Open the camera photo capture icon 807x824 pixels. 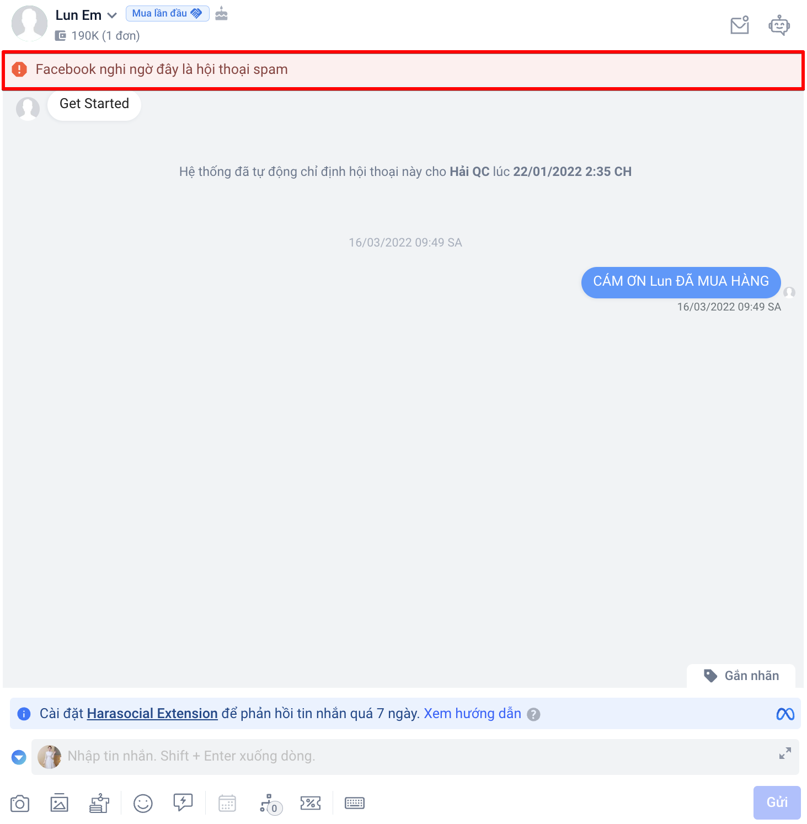click(x=20, y=804)
